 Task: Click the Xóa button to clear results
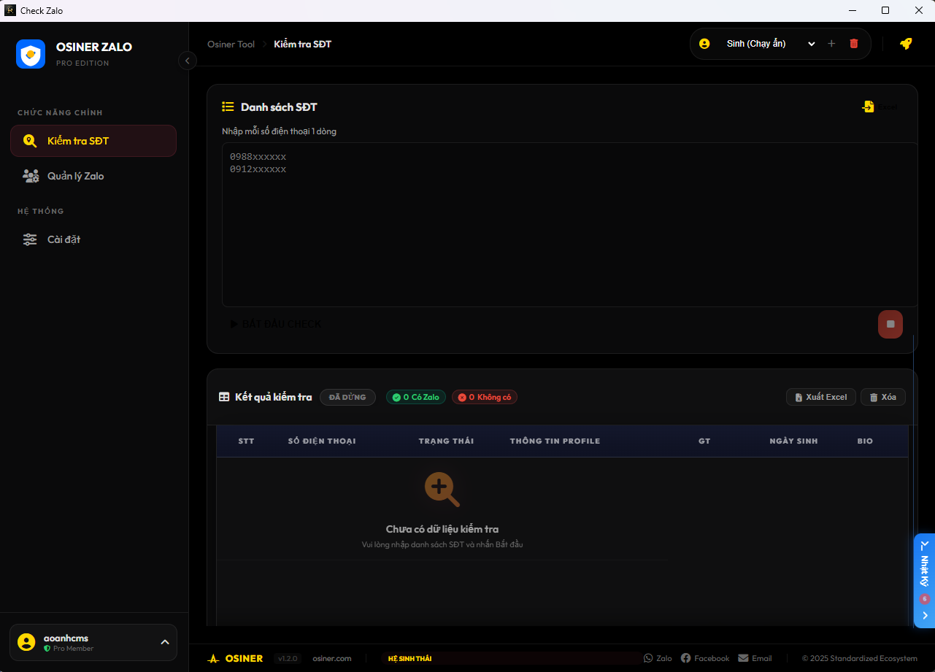[882, 397]
